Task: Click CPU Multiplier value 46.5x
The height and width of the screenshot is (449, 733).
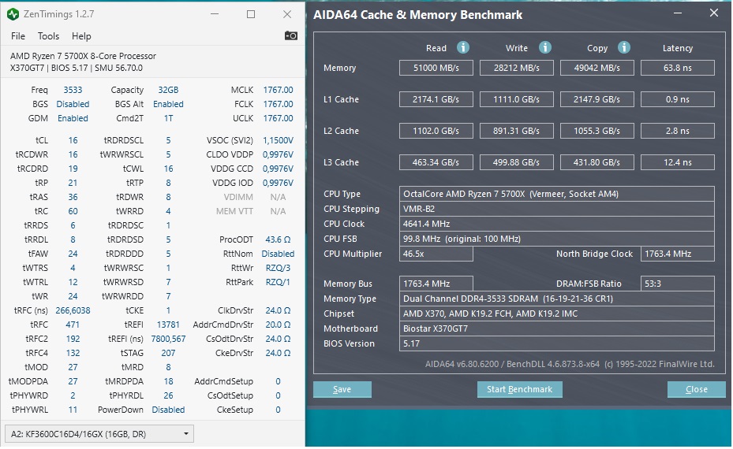Action: 436,254
